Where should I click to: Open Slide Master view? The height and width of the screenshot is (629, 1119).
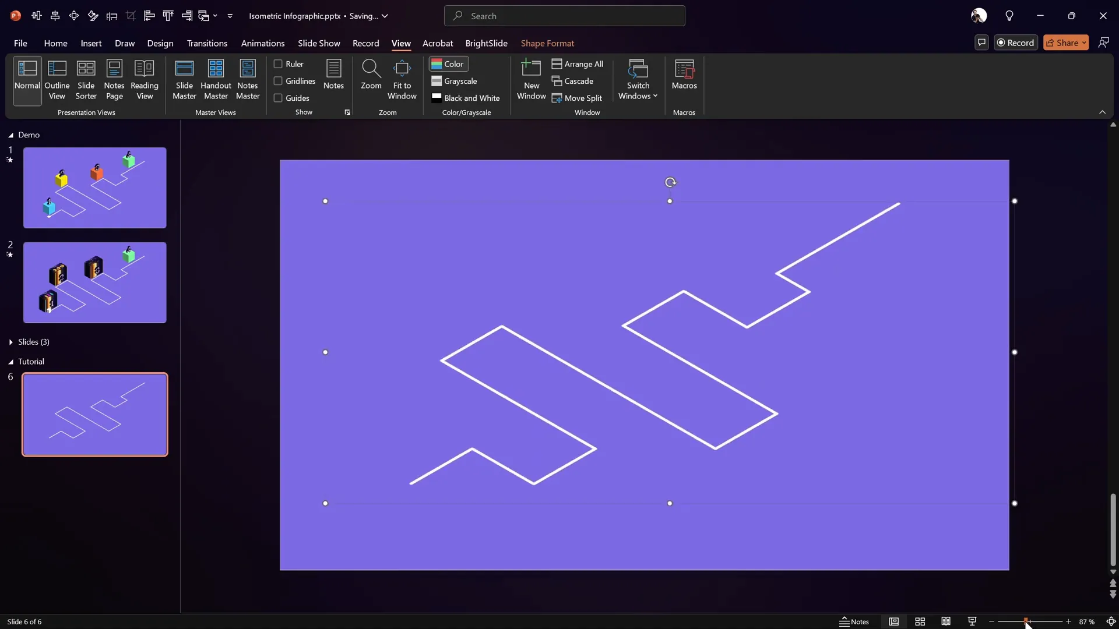pyautogui.click(x=185, y=80)
